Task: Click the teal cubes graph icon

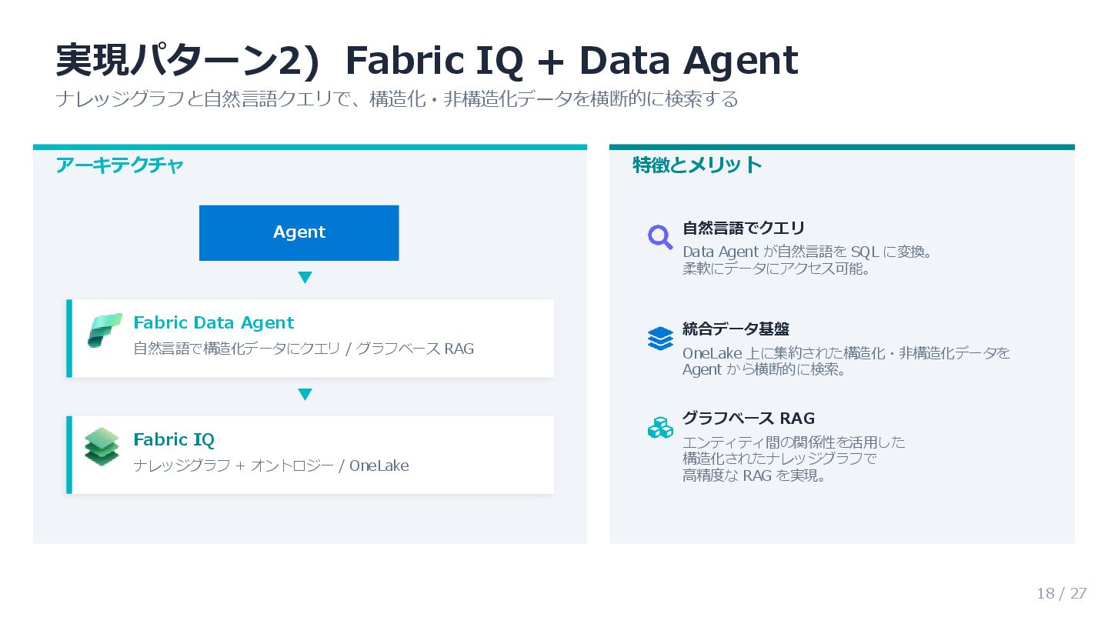Action: pos(660,428)
